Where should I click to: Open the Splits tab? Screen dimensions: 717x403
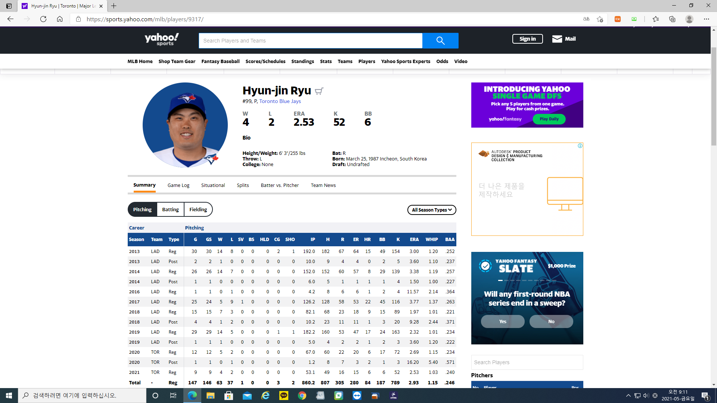pos(243,185)
